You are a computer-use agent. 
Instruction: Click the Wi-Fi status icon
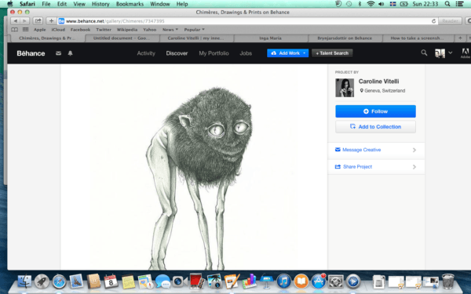[371, 4]
